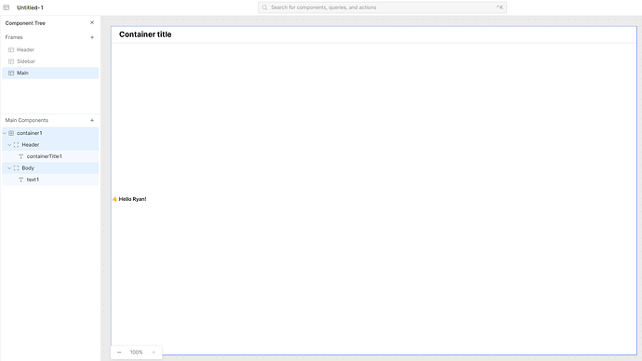642x361 pixels.
Task: Click the Main Components section label
Action: click(x=27, y=120)
